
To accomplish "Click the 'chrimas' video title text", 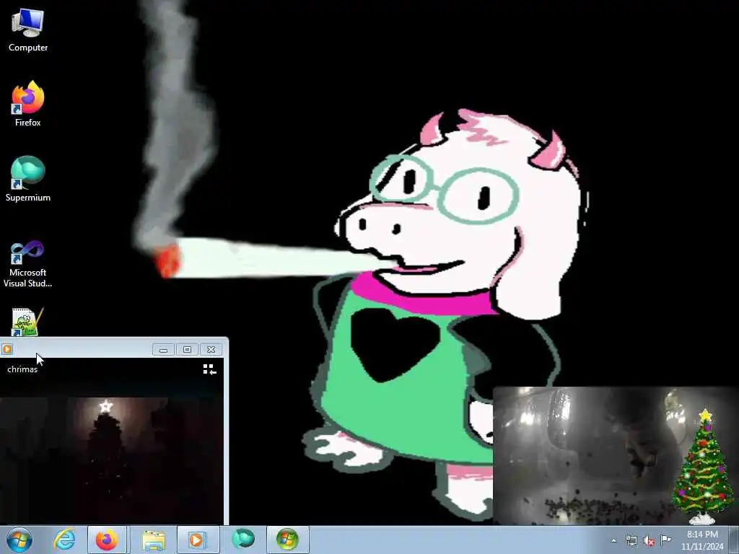I will point(22,369).
